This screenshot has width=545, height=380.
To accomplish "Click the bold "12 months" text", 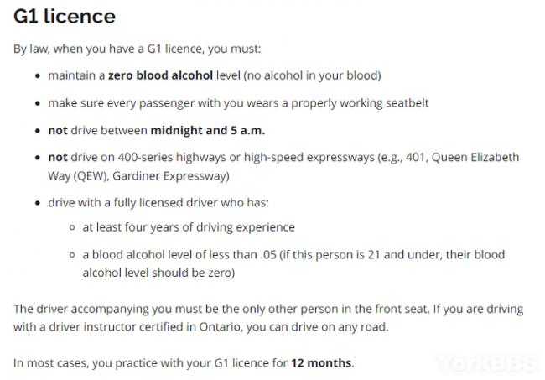I will point(322,363).
